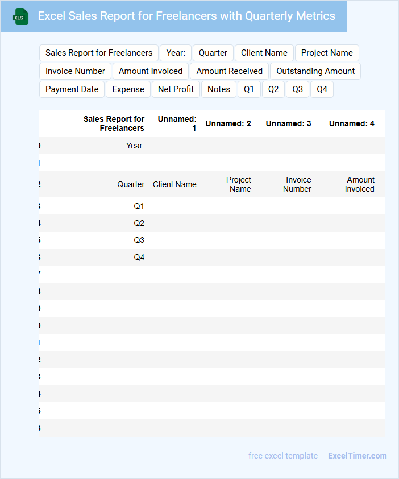Click the 'Q2' table cell
This screenshot has width=399, height=479.
pyautogui.click(x=139, y=224)
